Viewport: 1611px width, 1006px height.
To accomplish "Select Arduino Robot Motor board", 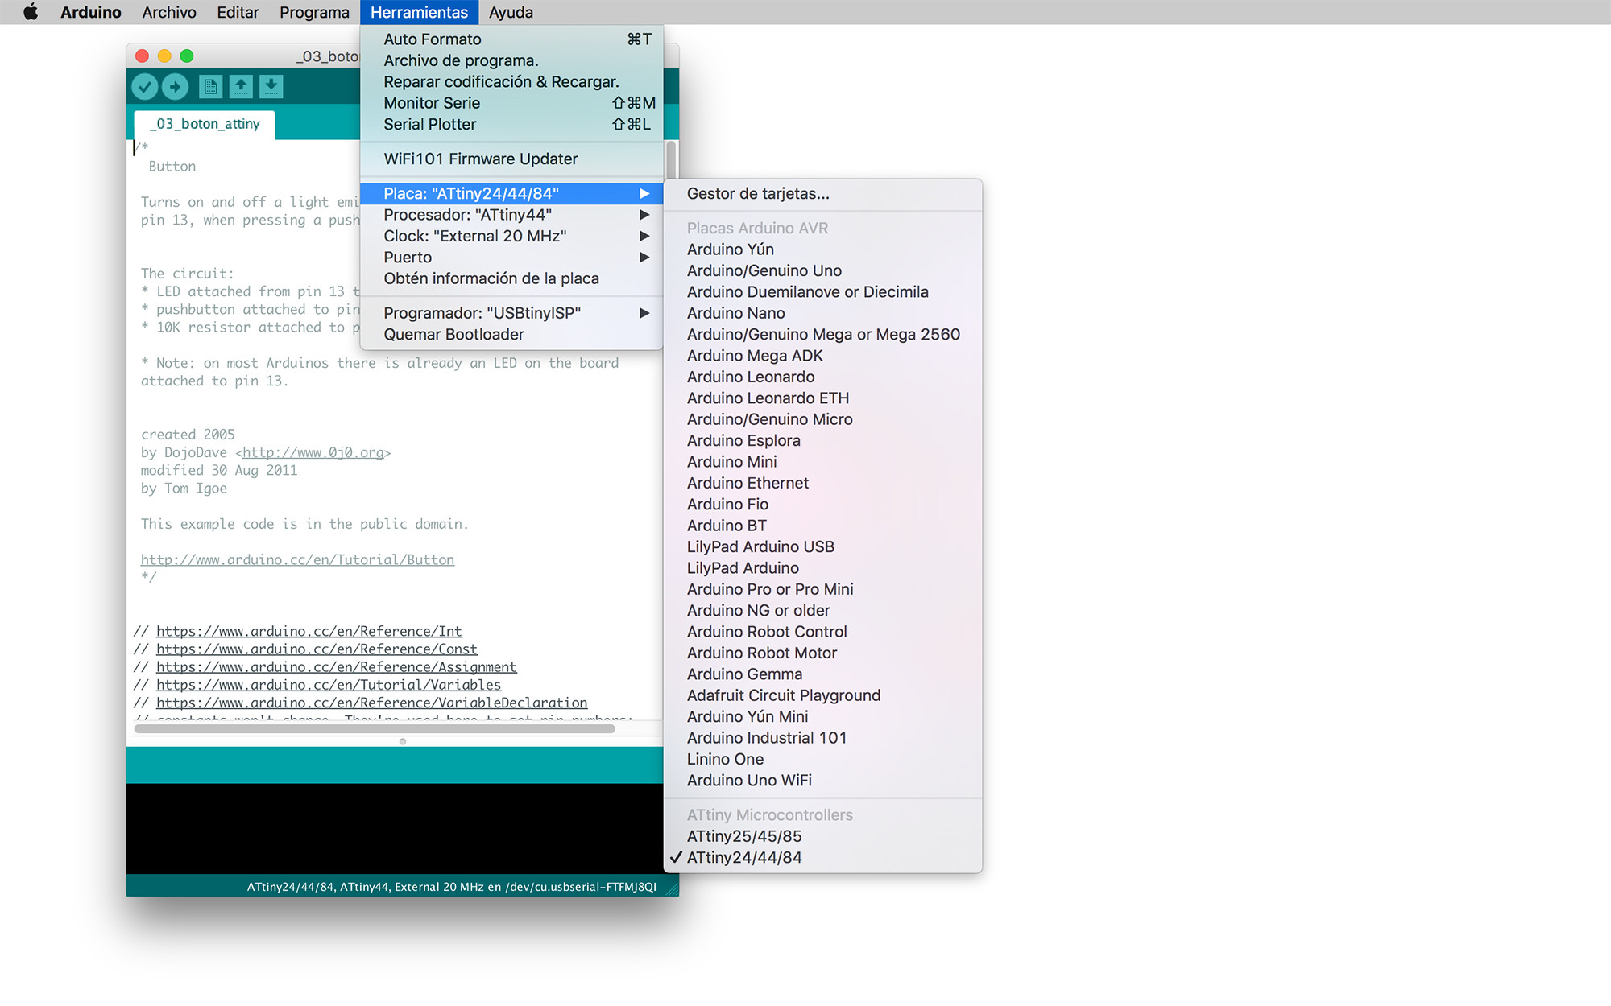I will (822, 653).
